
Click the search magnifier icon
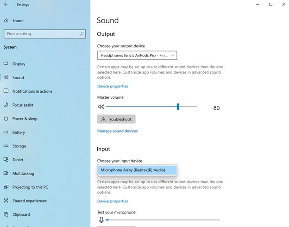point(82,34)
